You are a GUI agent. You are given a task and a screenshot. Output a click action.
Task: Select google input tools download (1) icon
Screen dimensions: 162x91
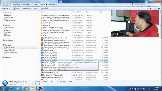click(42, 78)
